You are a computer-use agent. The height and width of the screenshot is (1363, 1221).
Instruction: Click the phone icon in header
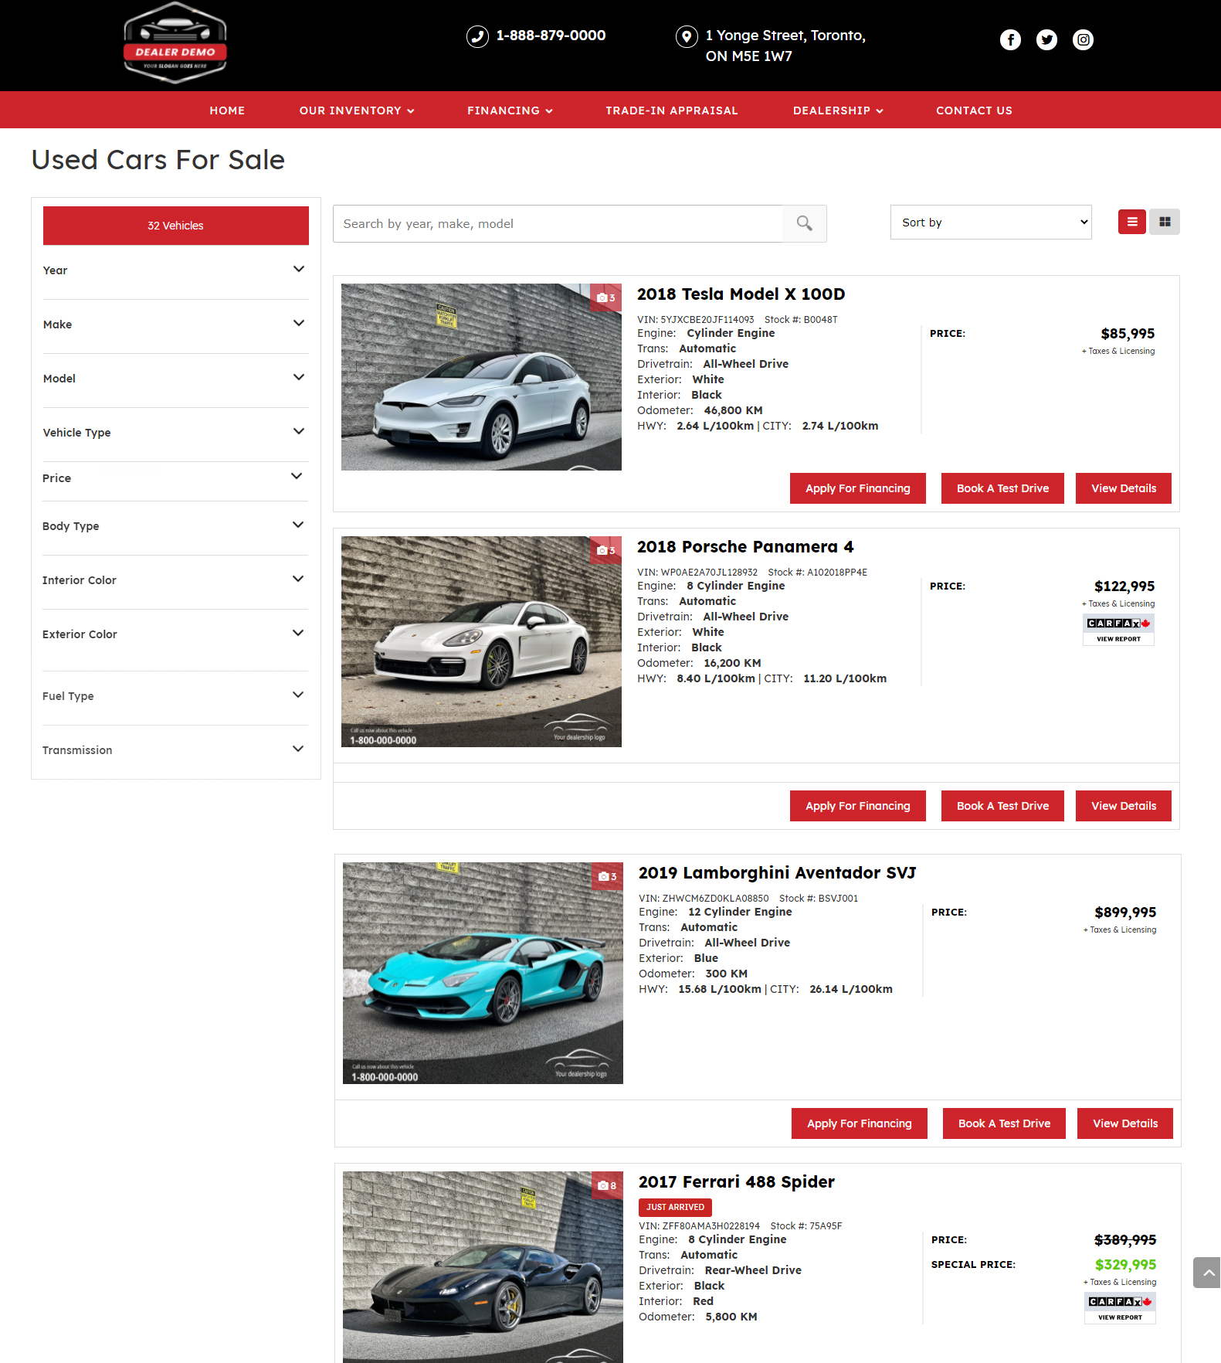477,36
